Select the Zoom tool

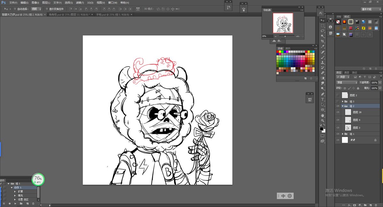click(x=323, y=120)
